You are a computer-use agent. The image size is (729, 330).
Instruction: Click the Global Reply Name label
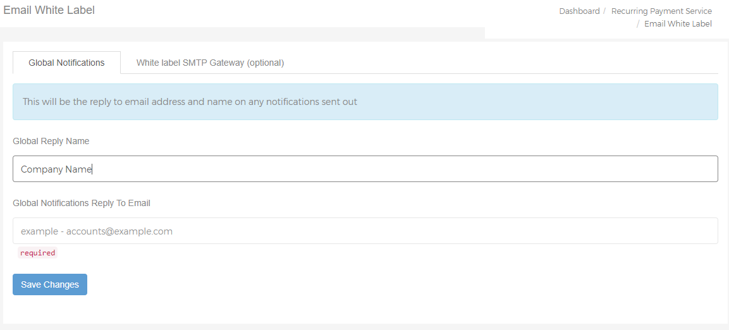coord(51,142)
